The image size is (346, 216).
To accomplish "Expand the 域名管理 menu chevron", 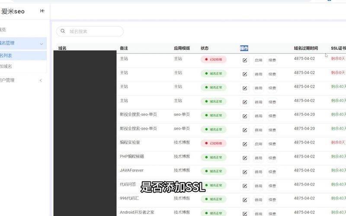I will 41,44.
